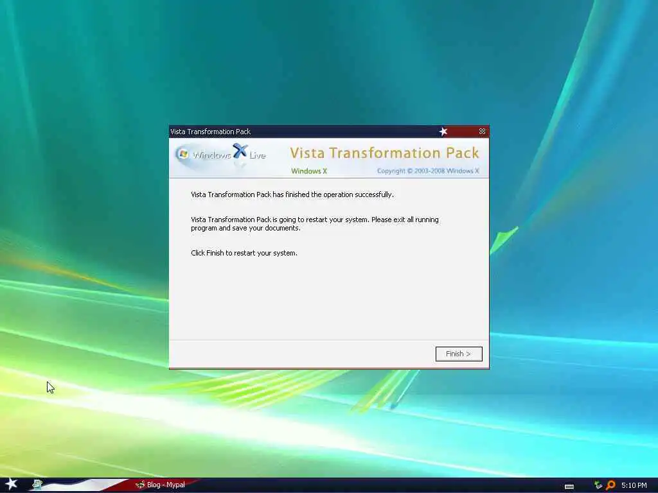Click the 'Vista Transformation Pack' banner heading

[384, 153]
